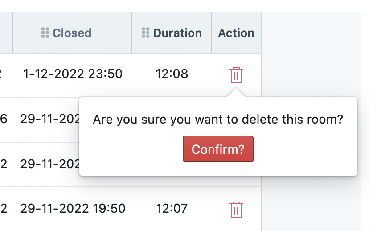Screen dimensions: 369x231
Task: Select the 29-11-2022 19:50 closed cell
Action: point(73,208)
